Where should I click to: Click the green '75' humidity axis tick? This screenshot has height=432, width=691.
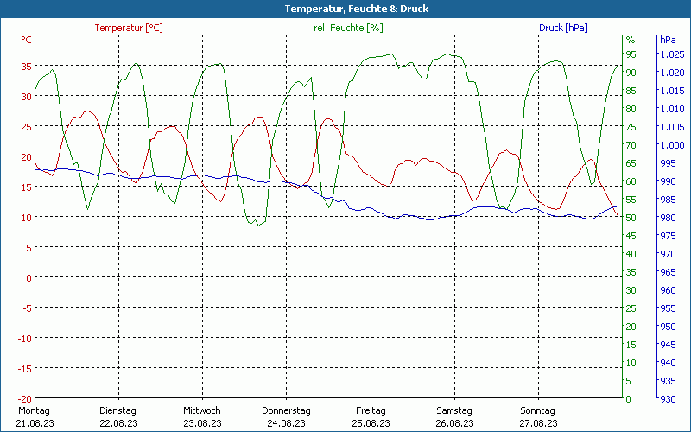pos(631,127)
